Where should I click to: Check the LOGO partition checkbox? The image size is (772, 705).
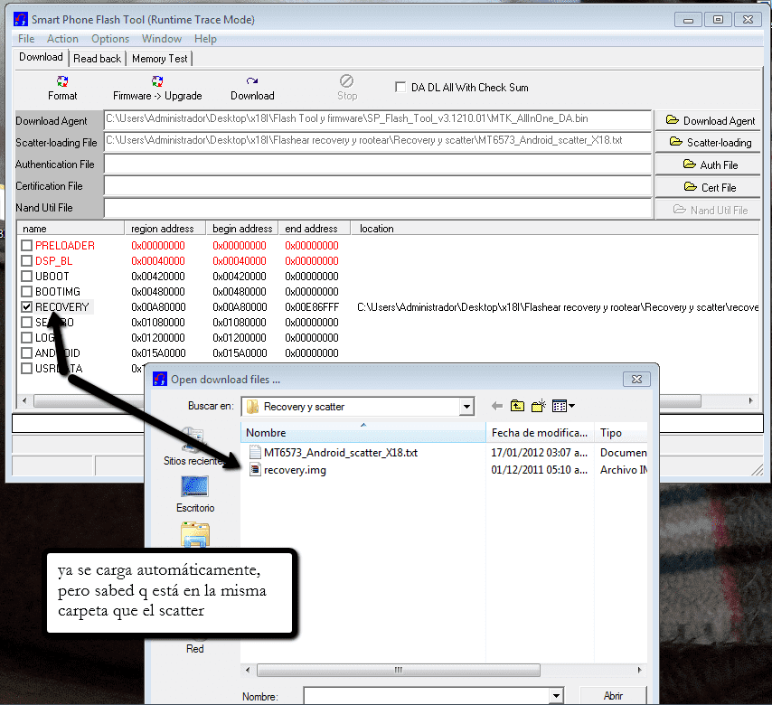point(27,338)
